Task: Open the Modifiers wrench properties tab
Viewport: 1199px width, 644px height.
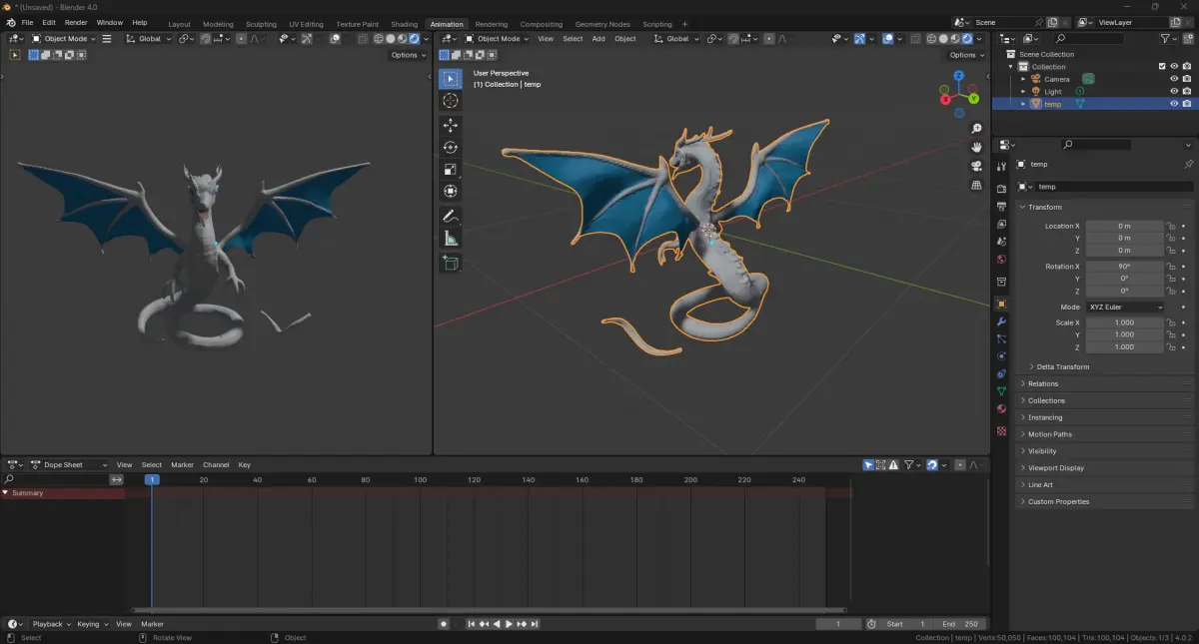Action: coord(1001,322)
